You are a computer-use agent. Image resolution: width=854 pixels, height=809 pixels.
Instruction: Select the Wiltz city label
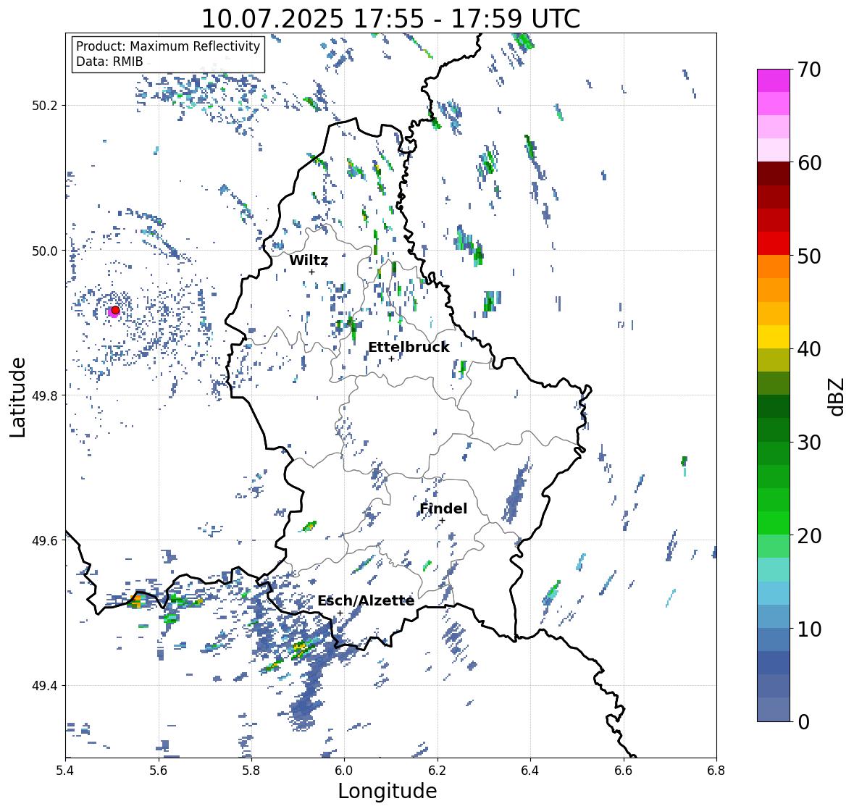[x=309, y=260]
